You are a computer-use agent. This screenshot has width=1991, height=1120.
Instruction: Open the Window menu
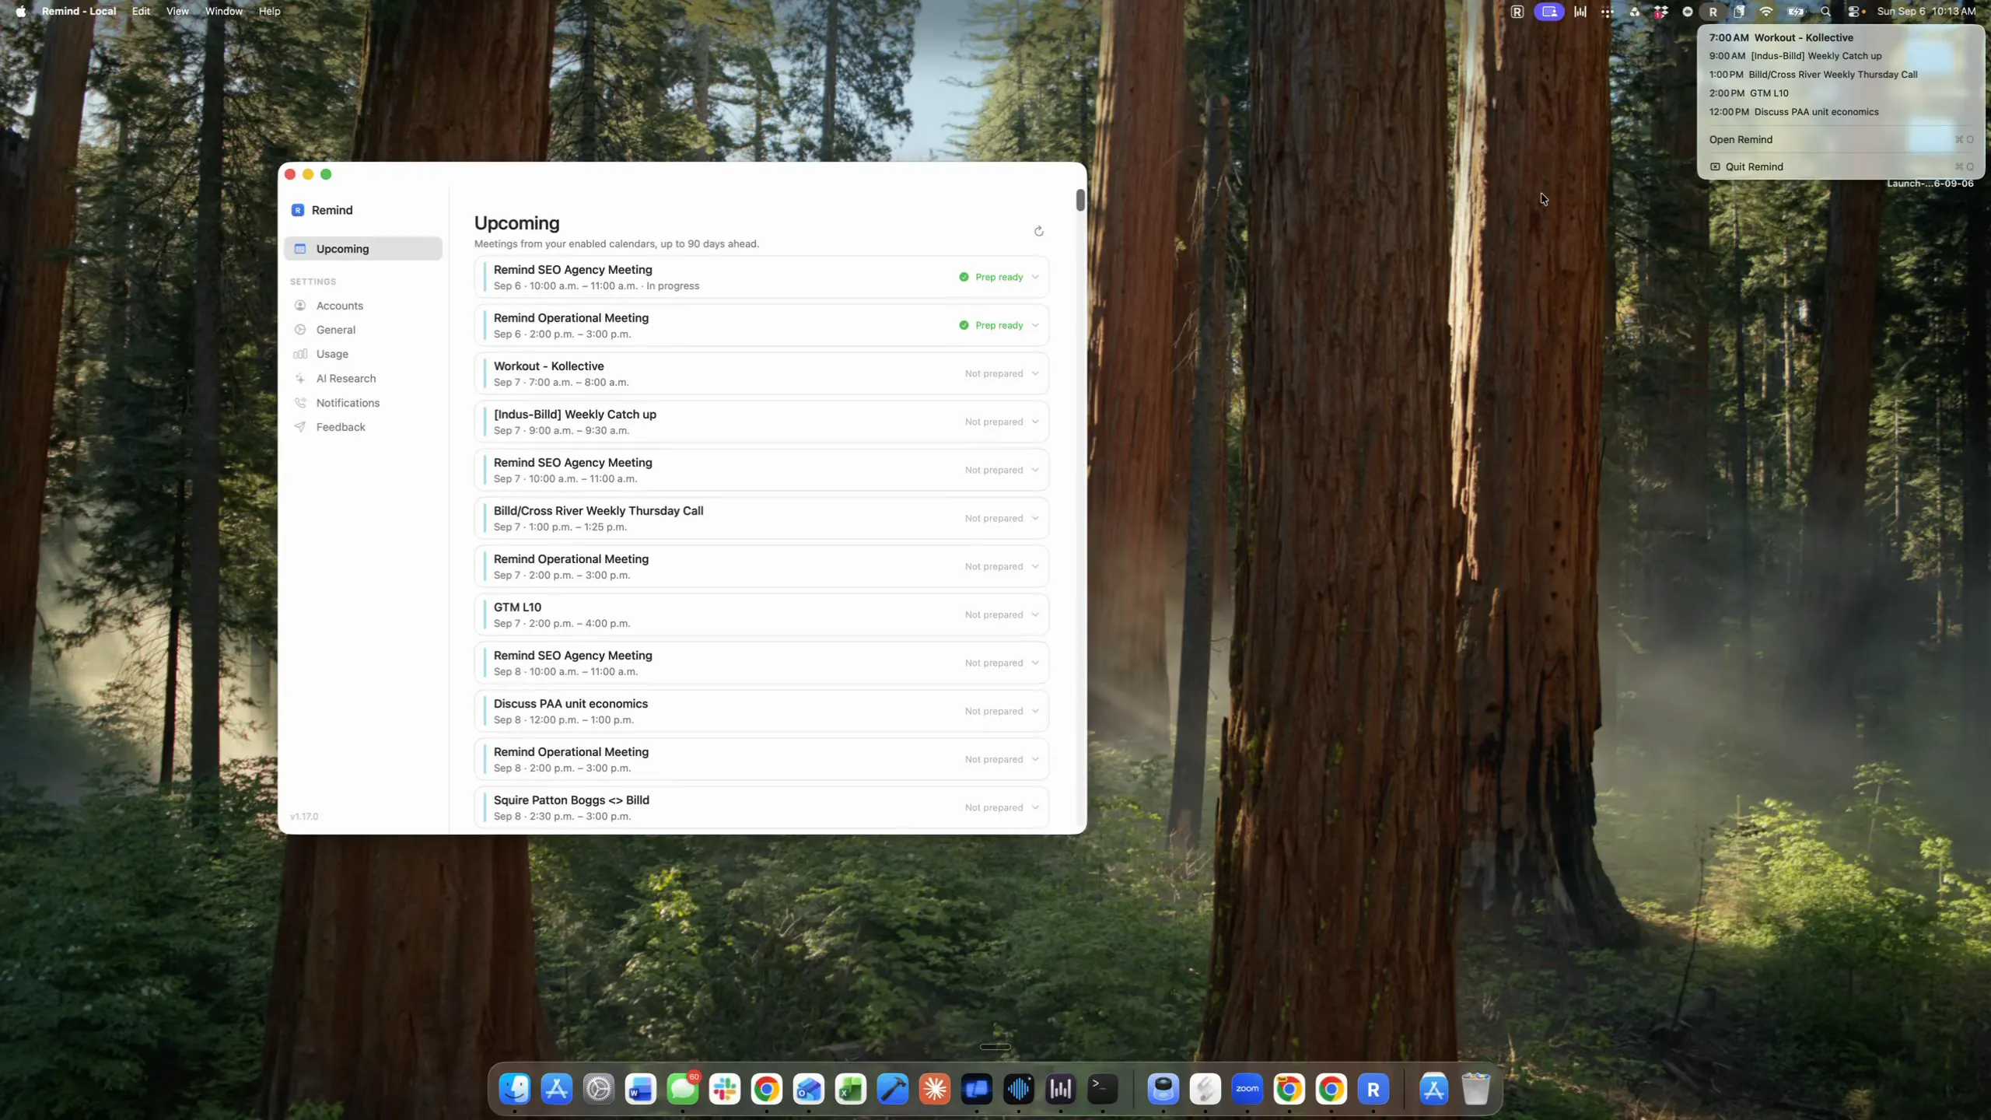[x=224, y=12]
